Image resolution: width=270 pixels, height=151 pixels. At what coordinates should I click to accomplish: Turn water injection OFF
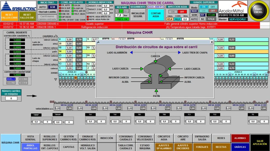click(x=182, y=12)
